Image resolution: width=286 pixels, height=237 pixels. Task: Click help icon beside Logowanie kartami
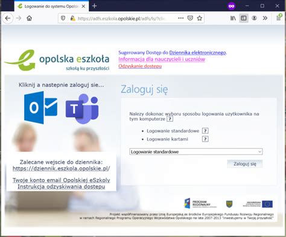205,139
